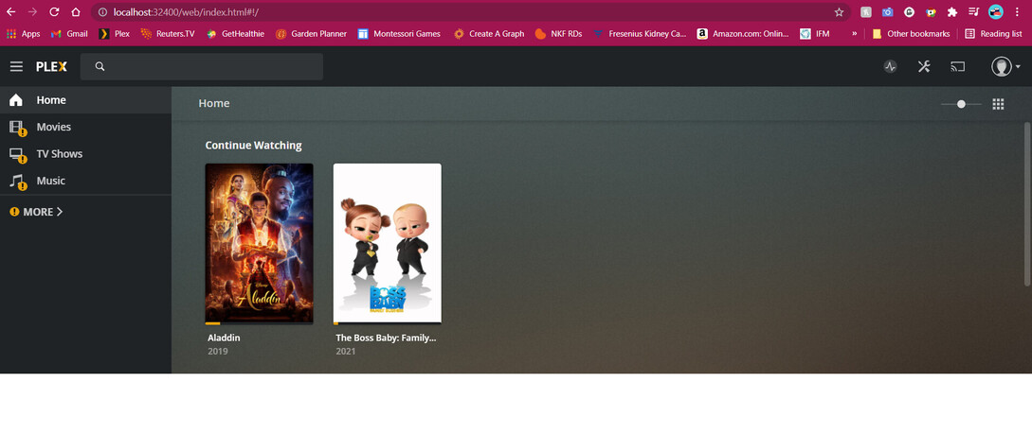This screenshot has width=1032, height=434.
Task: Open the Plex bookmark
Action: (115, 33)
